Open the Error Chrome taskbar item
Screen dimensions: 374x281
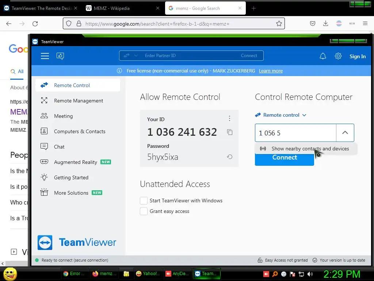[x=75, y=274]
